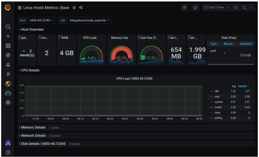The image size is (259, 157).
Task: Click the Grafana logo home icon
Action: pyautogui.click(x=8, y=8)
